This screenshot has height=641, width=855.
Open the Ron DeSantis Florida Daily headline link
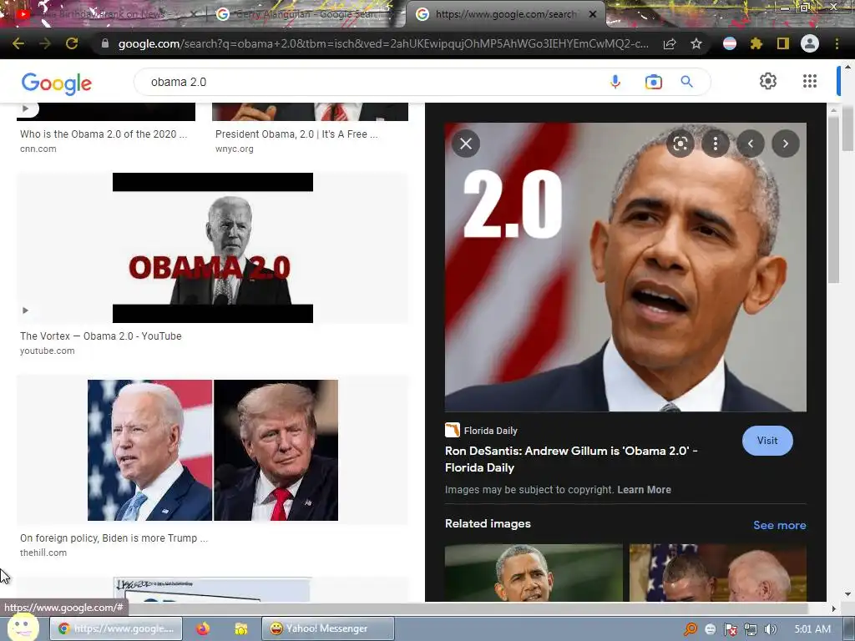[571, 459]
